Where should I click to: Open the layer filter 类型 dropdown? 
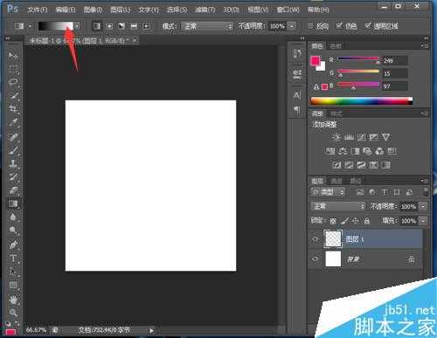point(328,192)
